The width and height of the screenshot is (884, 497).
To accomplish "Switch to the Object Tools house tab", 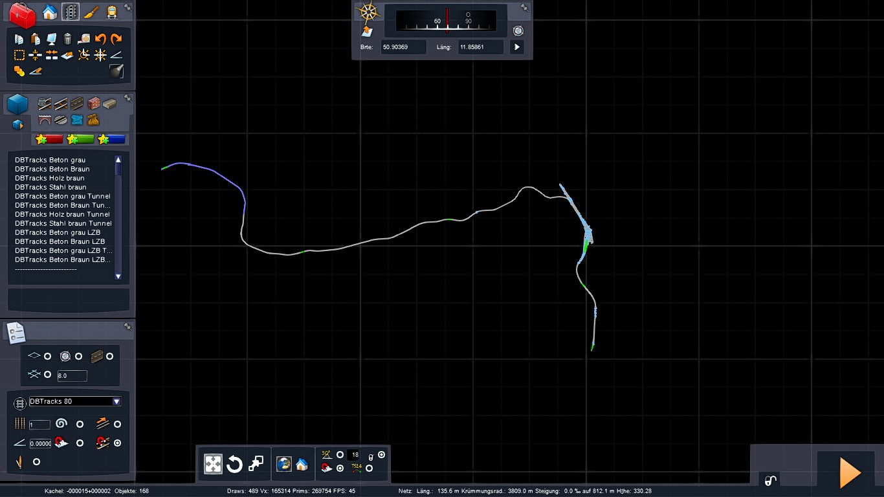I will pos(49,12).
